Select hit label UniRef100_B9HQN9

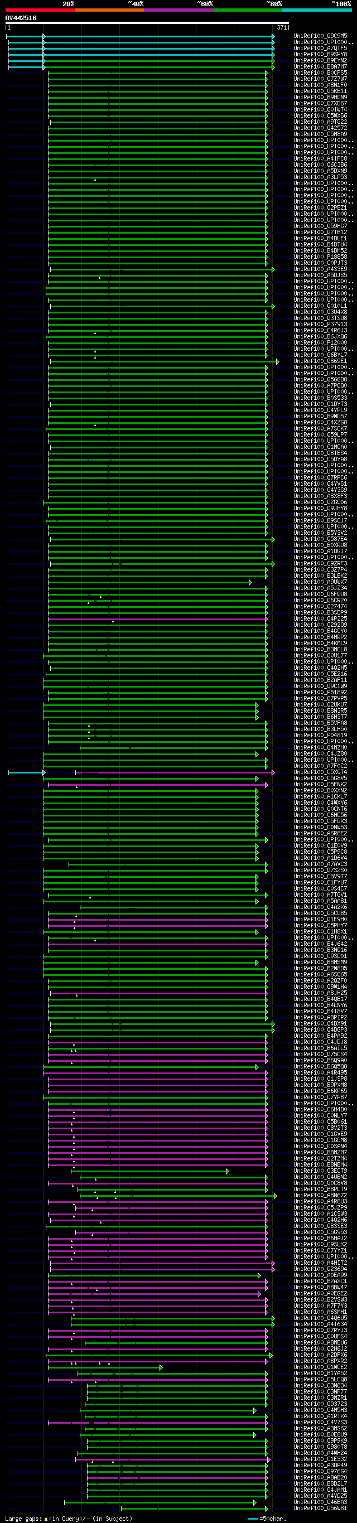coord(320,98)
